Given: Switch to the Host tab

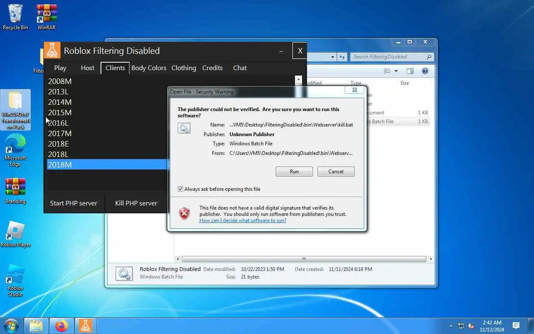Looking at the screenshot, I should 88,68.
